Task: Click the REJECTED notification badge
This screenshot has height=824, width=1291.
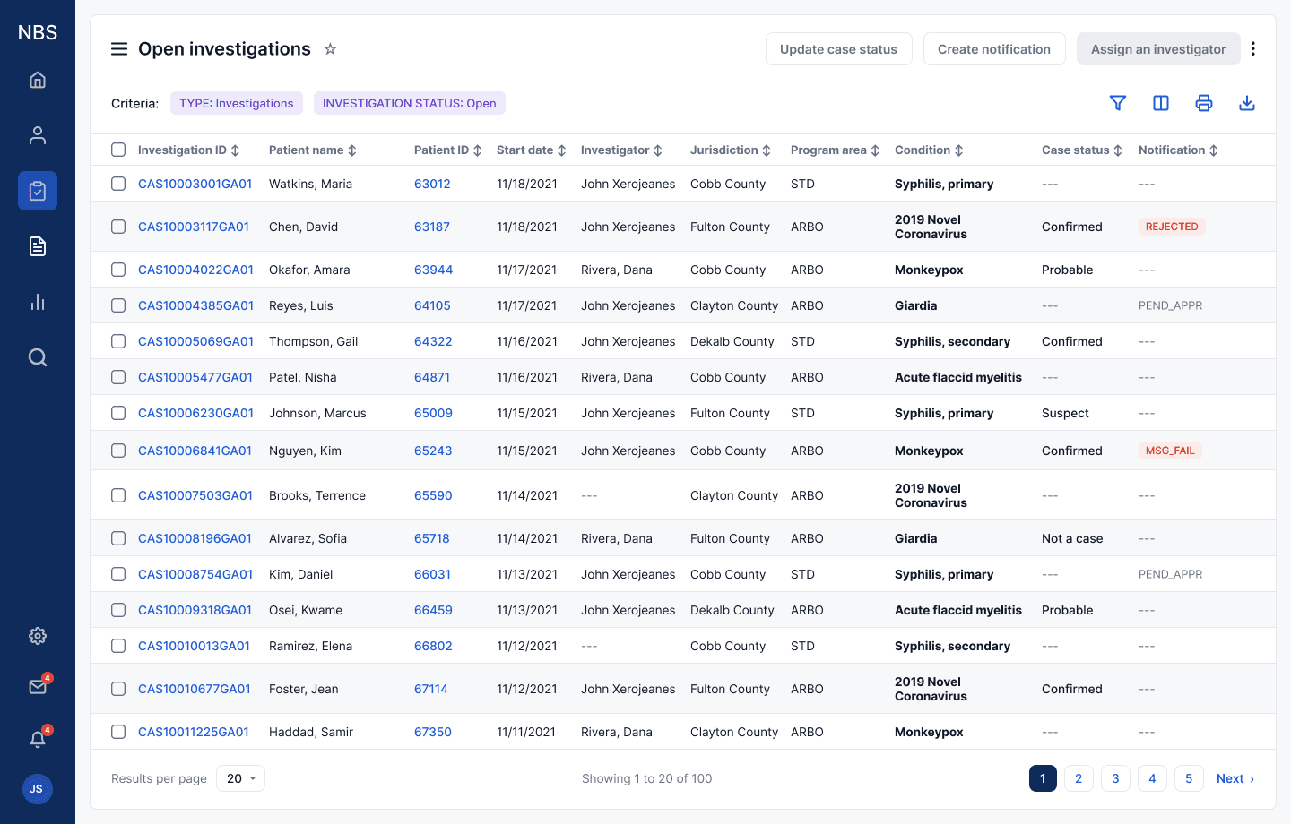Action: [x=1172, y=227]
